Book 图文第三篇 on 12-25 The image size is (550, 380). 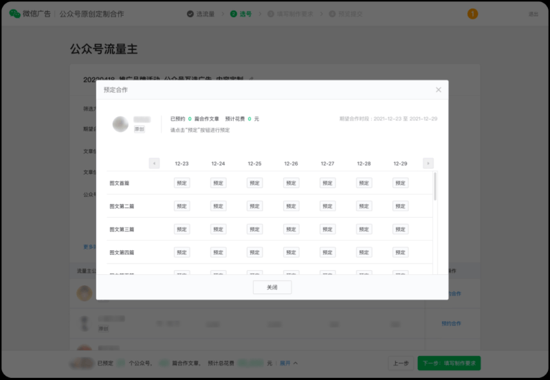(254, 230)
